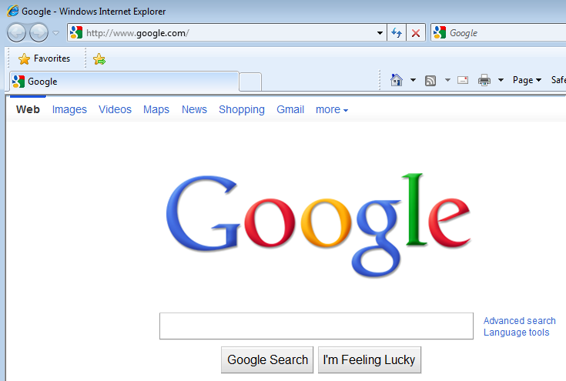Click the red Stop loading icon
566x381 pixels.
pos(416,33)
